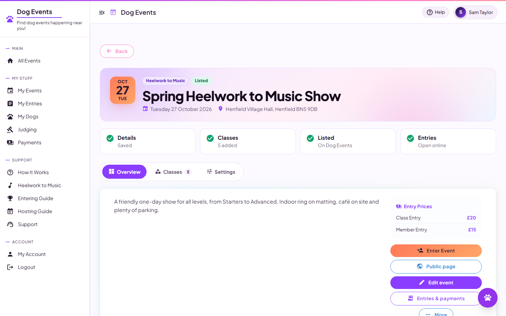Click the Class Entry £20 price row

(x=436, y=218)
